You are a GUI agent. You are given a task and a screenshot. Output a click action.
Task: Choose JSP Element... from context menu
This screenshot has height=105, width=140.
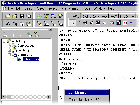coord(87,92)
